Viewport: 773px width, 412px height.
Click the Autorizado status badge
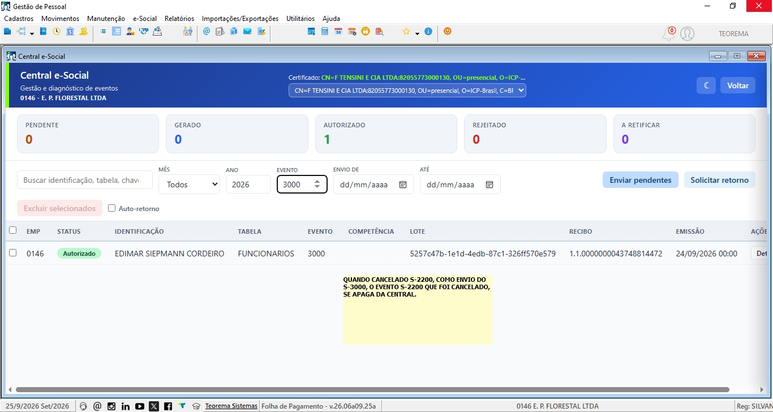tap(79, 254)
